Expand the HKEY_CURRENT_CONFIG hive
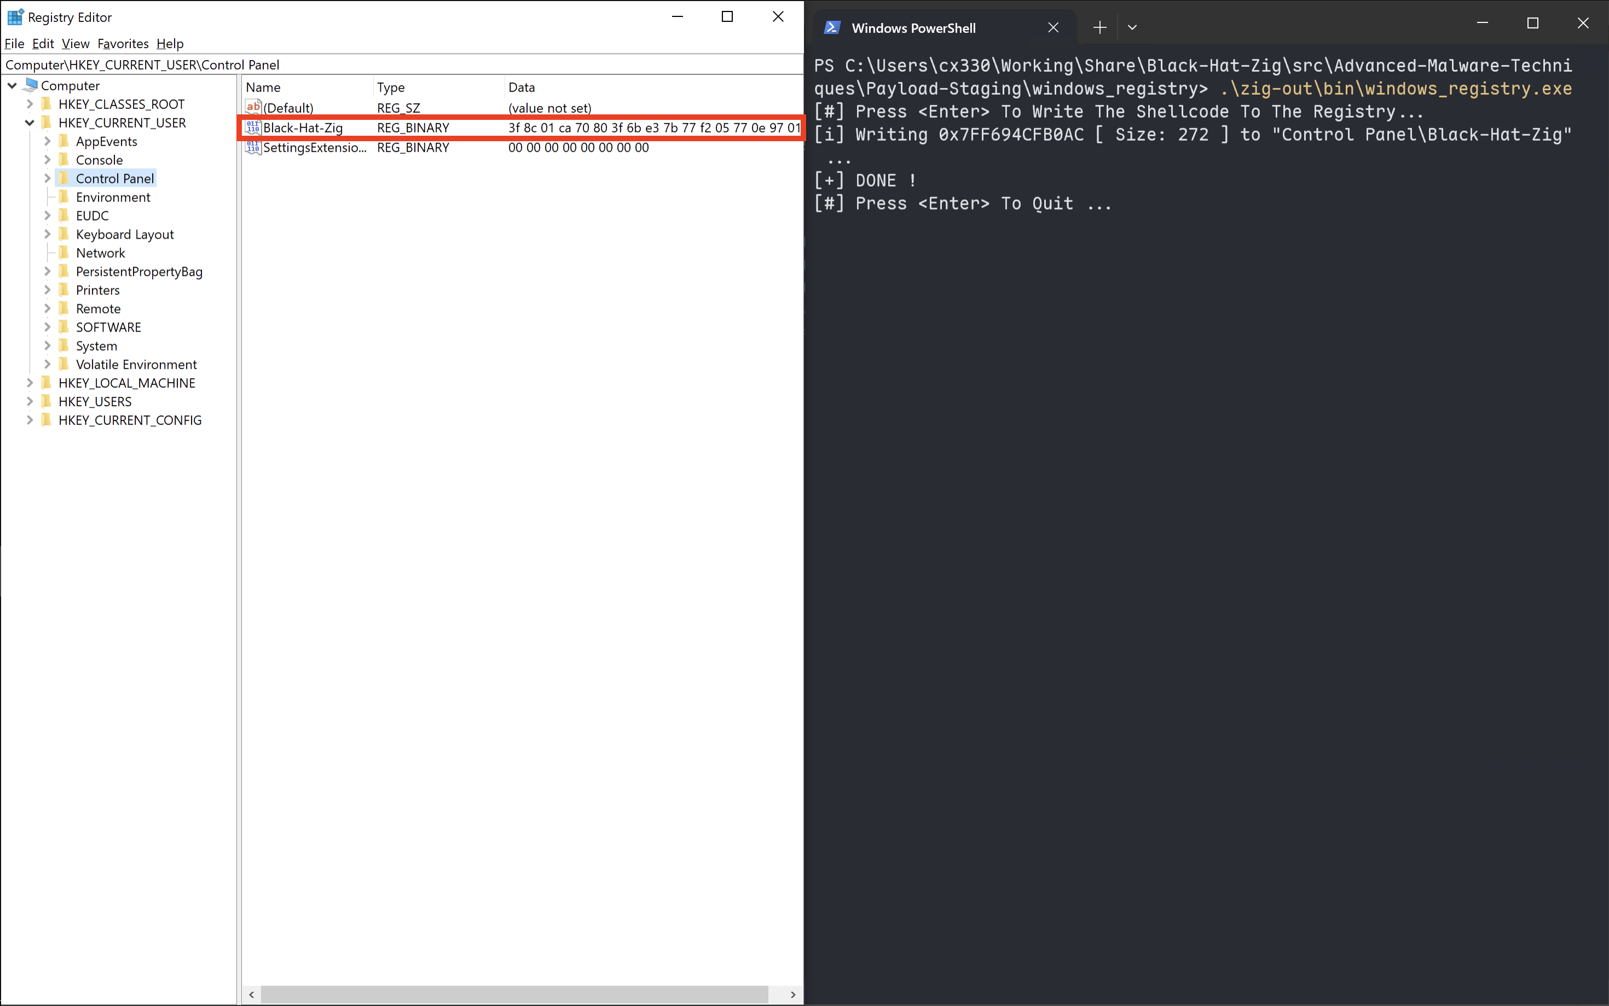The height and width of the screenshot is (1006, 1609). point(29,420)
